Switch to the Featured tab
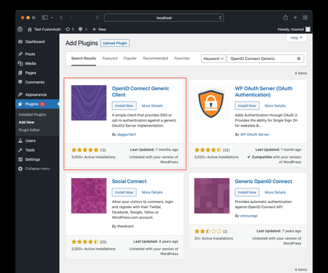328x273 pixels. [110, 59]
